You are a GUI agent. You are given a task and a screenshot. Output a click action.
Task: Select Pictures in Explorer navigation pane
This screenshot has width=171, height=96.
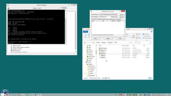pos(90,53)
